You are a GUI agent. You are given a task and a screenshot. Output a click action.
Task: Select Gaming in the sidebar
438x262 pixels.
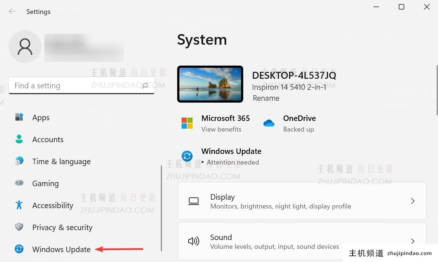45,183
